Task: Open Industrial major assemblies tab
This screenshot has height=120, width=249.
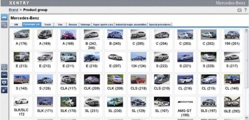Action: pyautogui.click(x=131, y=25)
